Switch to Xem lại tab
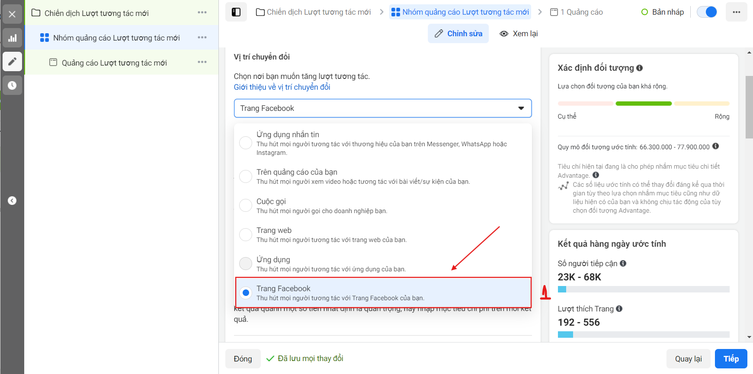Screen dimensions: 753x374 519,34
